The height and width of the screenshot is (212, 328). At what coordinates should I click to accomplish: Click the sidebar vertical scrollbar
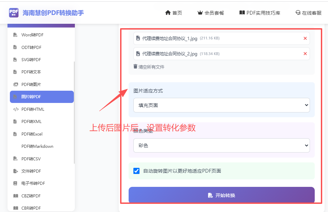click(74, 113)
